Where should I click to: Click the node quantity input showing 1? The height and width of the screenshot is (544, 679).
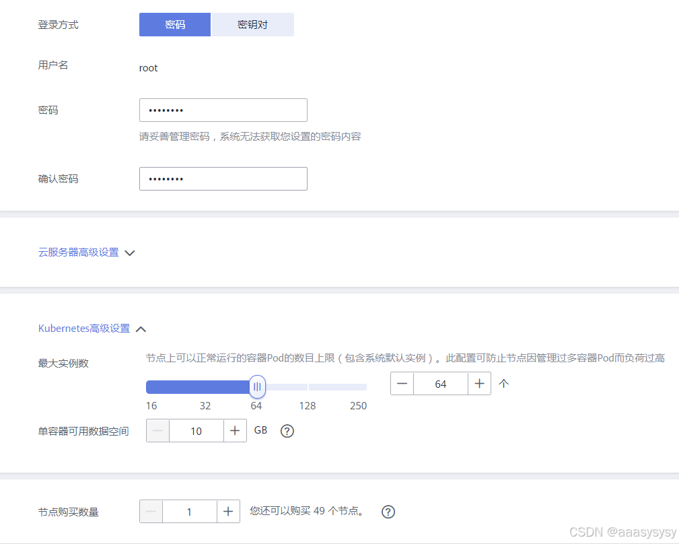[x=190, y=511]
